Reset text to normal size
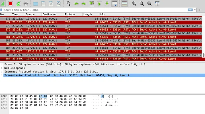205x114 pixels. tap(149, 3)
